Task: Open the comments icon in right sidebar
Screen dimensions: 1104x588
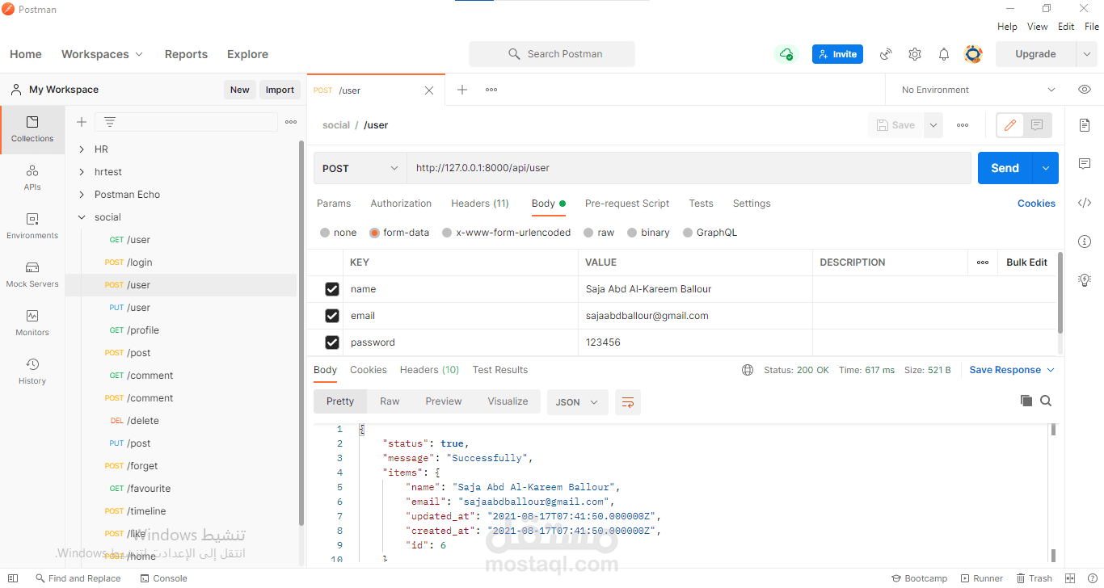Action: click(x=1085, y=164)
